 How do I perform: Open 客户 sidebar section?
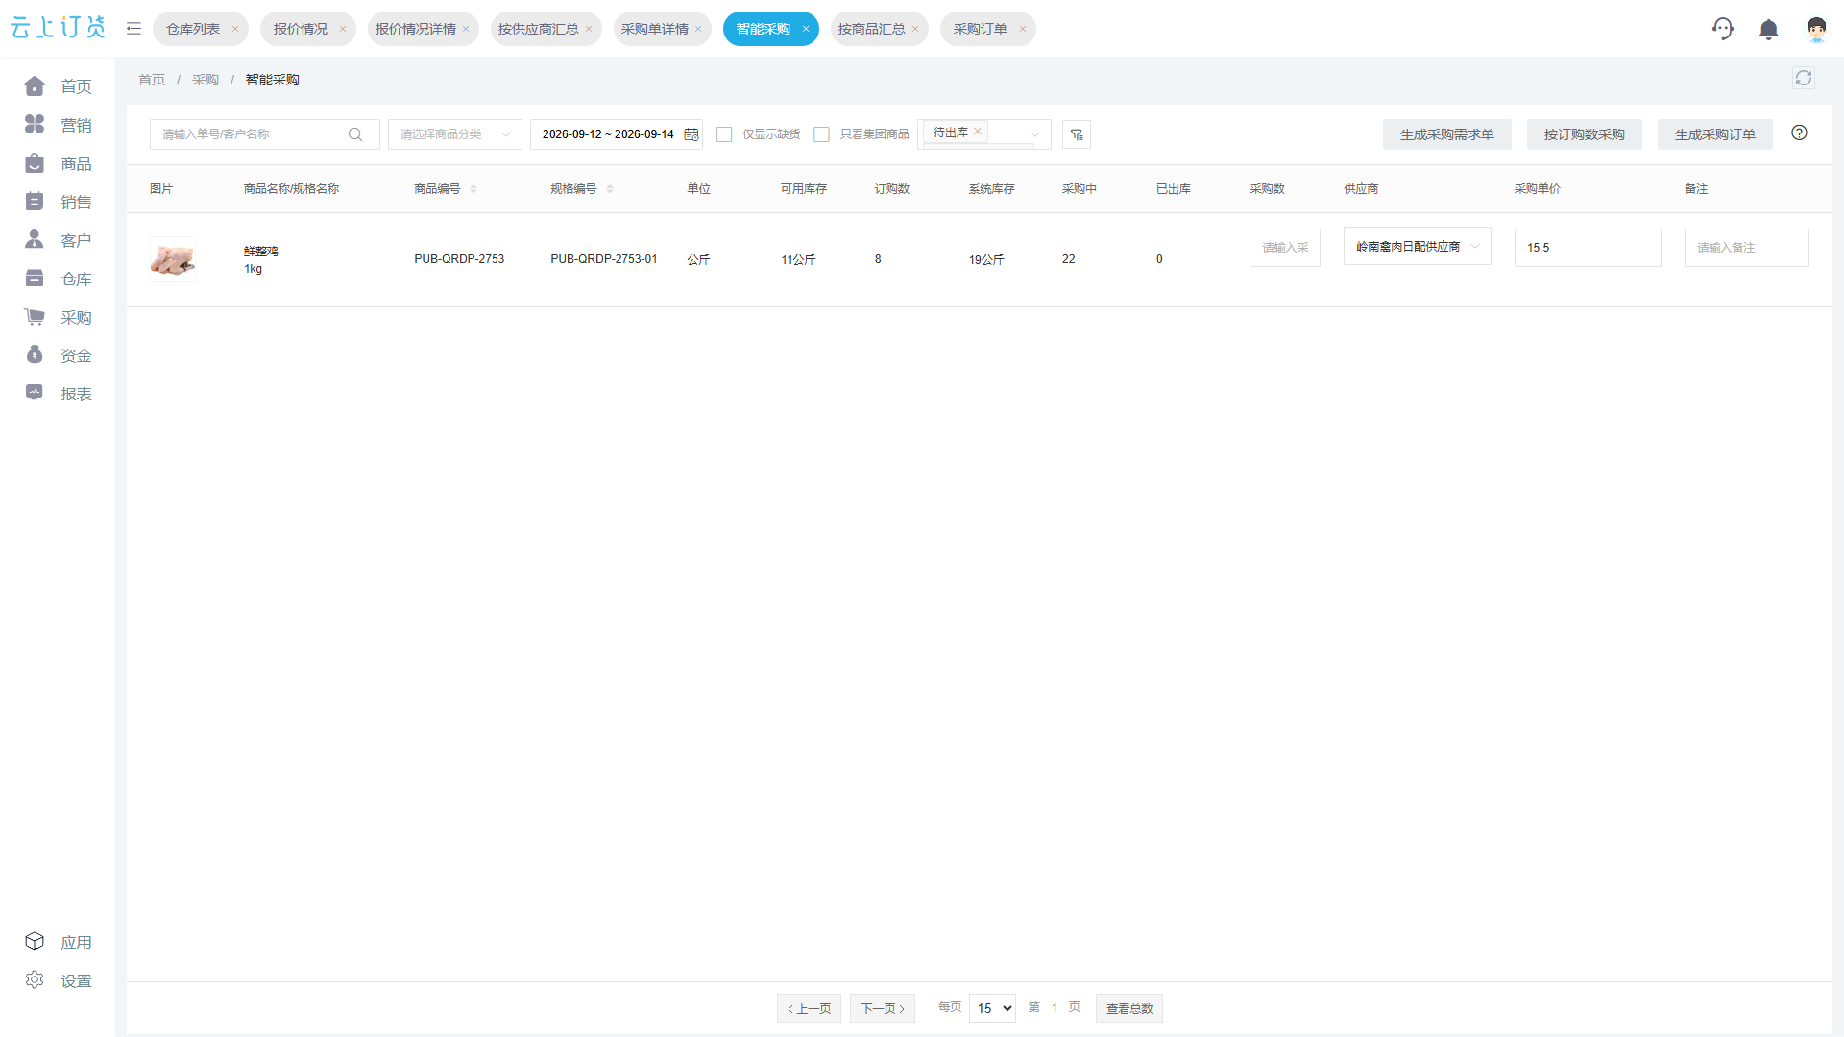[x=58, y=240]
